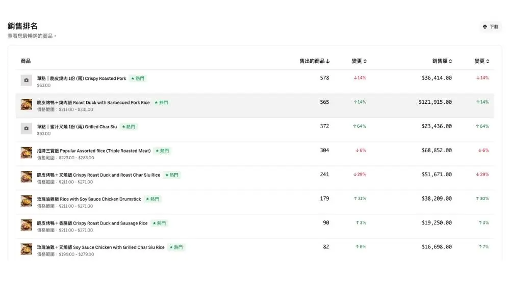Click Soy Sauce Chicken with Grilled Char Siu Rice thumbnail

click(27, 249)
